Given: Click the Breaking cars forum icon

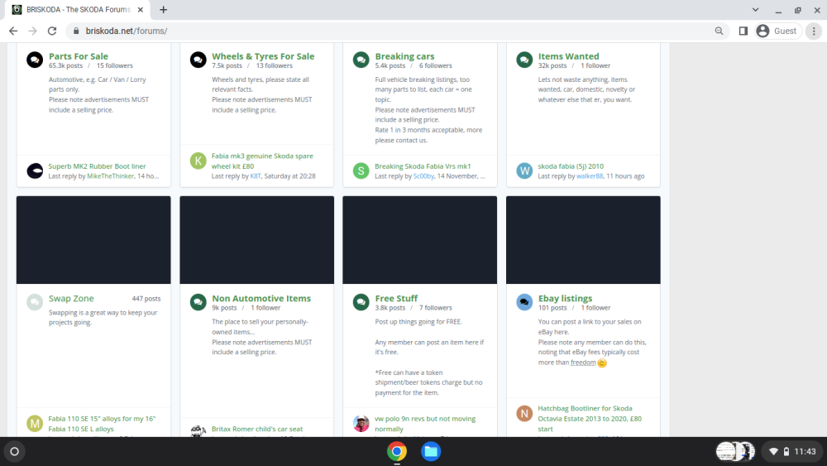Looking at the screenshot, I should point(361,60).
